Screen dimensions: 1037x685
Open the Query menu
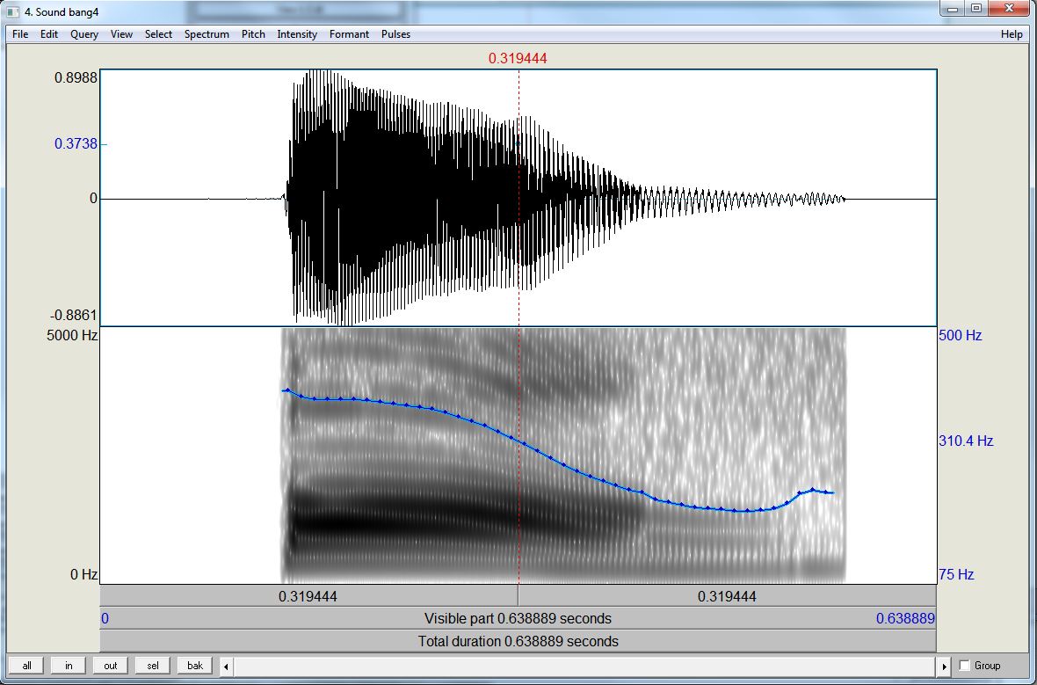coord(84,34)
